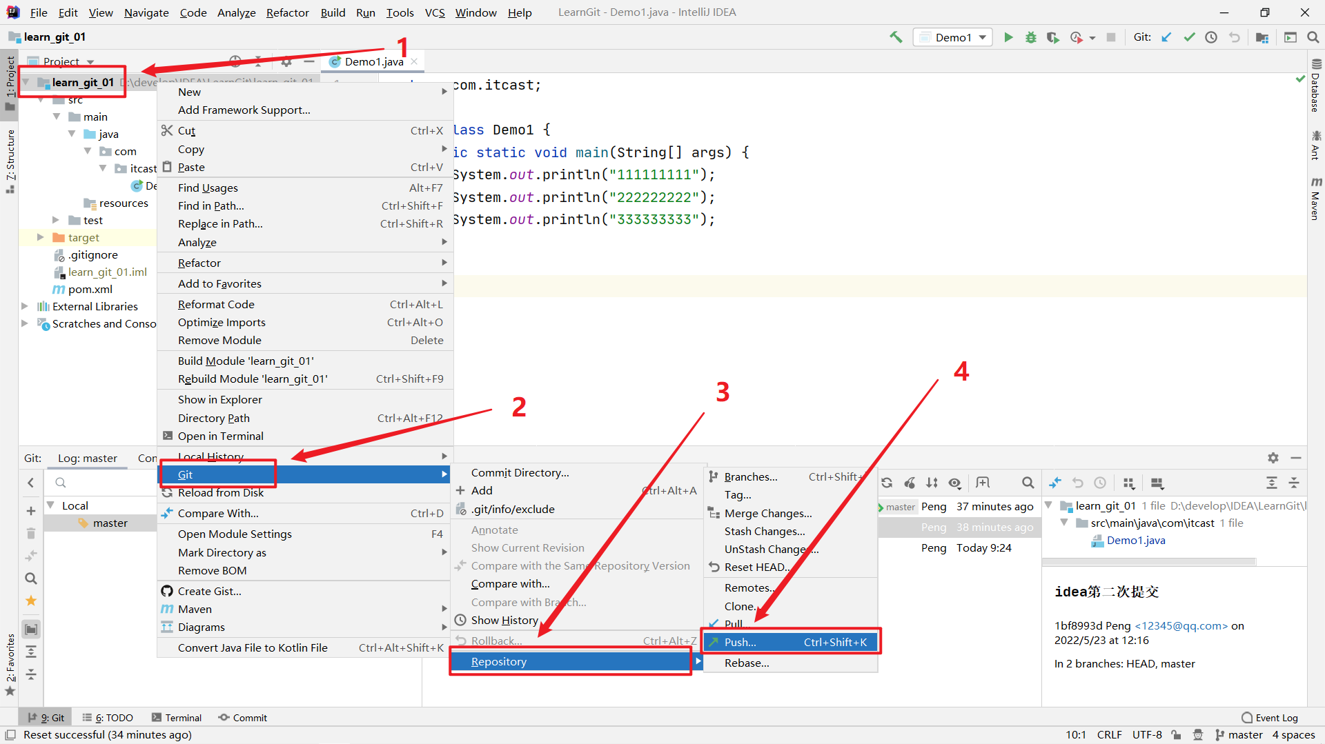Toggle the Ant side tool window
This screenshot has width=1325, height=744.
click(1316, 145)
